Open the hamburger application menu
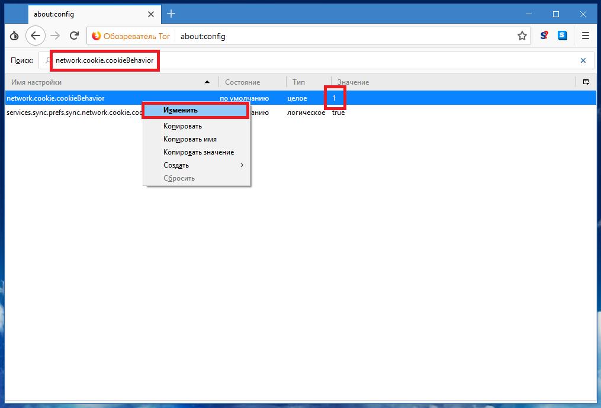The height and width of the screenshot is (408, 601). tap(585, 36)
